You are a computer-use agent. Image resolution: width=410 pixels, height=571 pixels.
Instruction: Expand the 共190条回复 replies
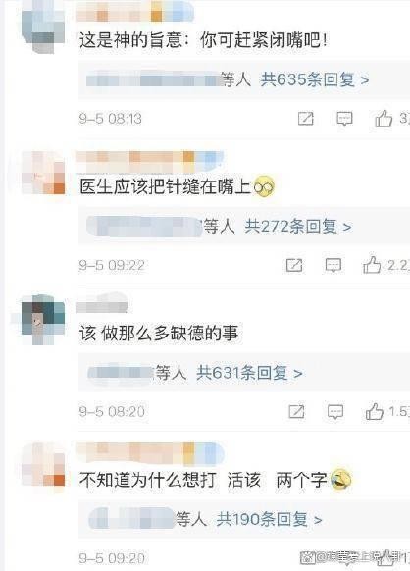click(x=269, y=519)
